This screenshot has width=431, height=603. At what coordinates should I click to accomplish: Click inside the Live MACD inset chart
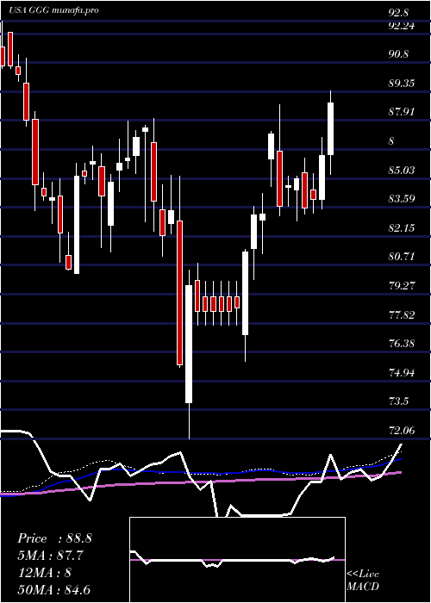coord(237,560)
